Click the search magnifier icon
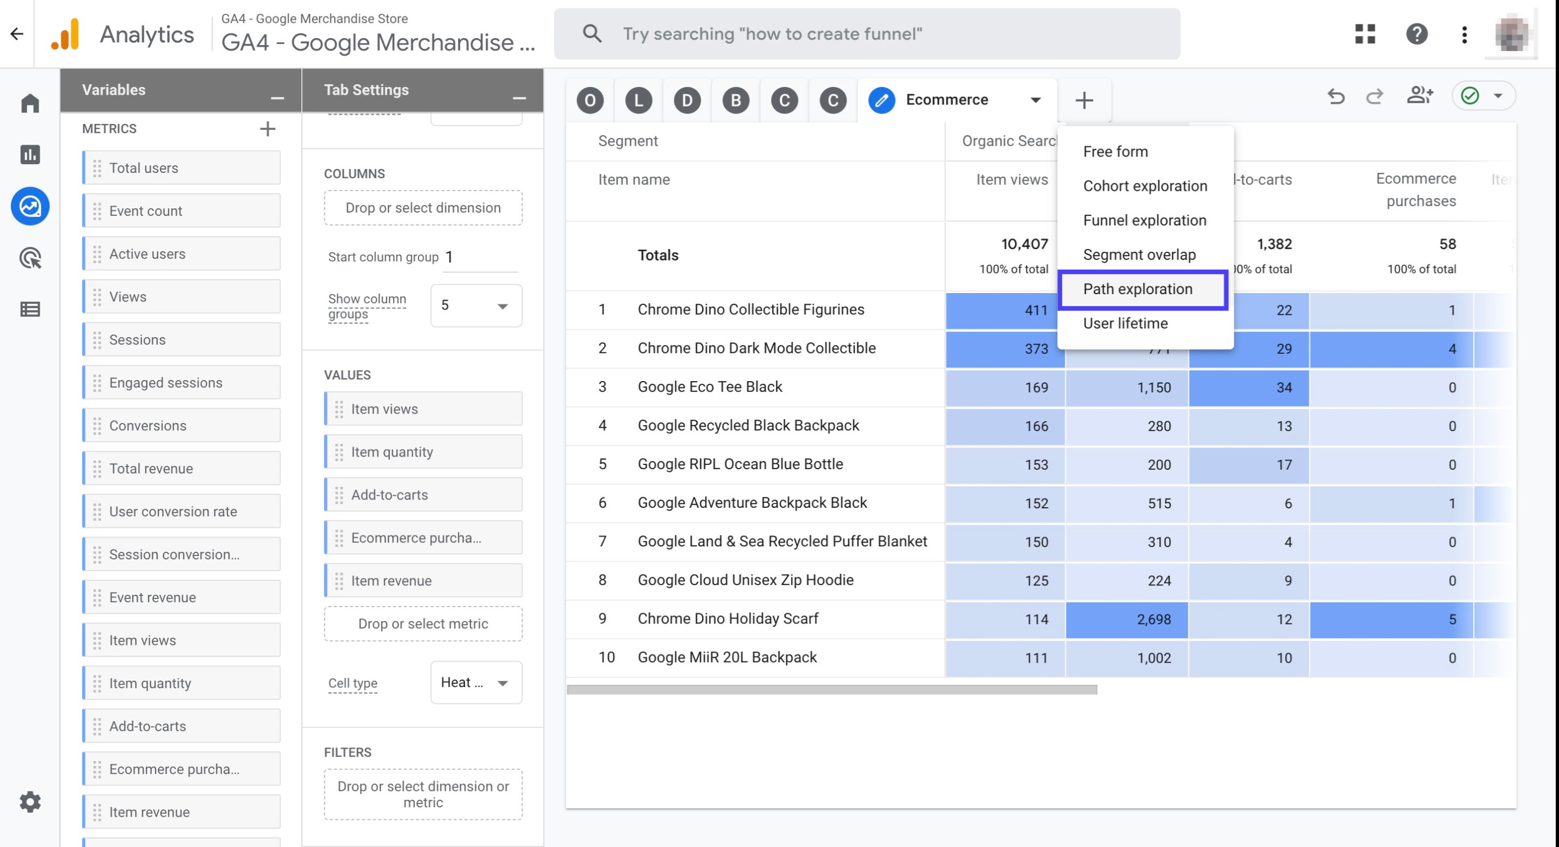Image resolution: width=1559 pixels, height=847 pixels. click(x=592, y=34)
